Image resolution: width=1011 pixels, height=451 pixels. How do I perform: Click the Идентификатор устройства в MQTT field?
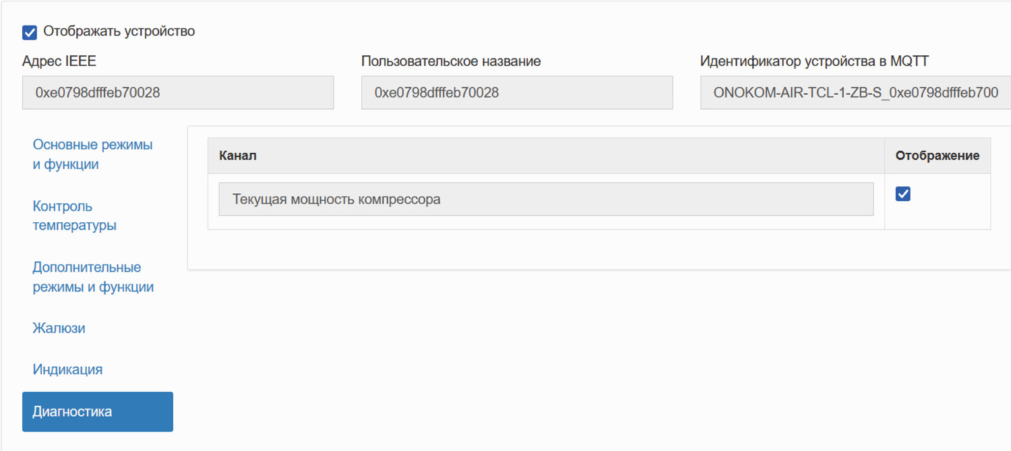click(x=855, y=92)
